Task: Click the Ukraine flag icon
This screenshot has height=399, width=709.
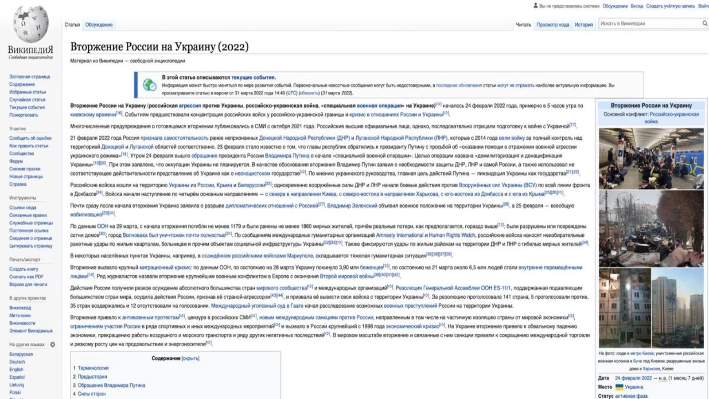Action: (x=619, y=387)
